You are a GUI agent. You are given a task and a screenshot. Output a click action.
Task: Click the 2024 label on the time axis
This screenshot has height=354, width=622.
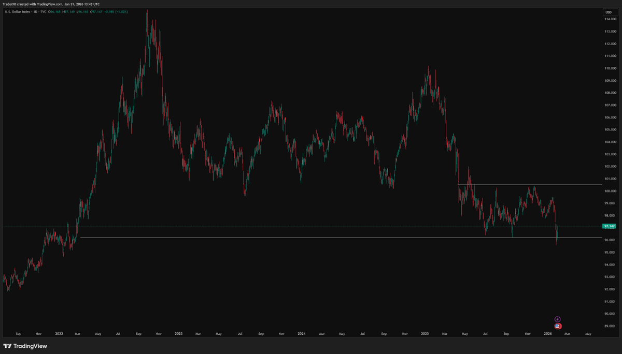(x=302, y=334)
